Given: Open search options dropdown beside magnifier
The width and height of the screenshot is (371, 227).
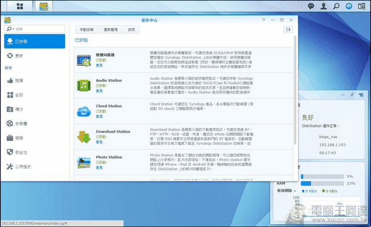Looking at the screenshot, I should [x=13, y=29].
